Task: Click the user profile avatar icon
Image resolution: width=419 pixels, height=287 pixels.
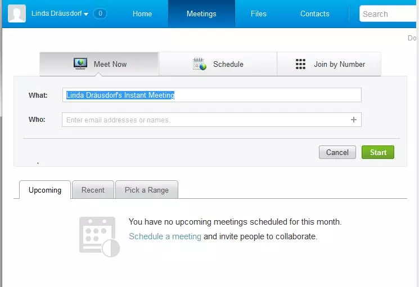Action: pyautogui.click(x=17, y=13)
